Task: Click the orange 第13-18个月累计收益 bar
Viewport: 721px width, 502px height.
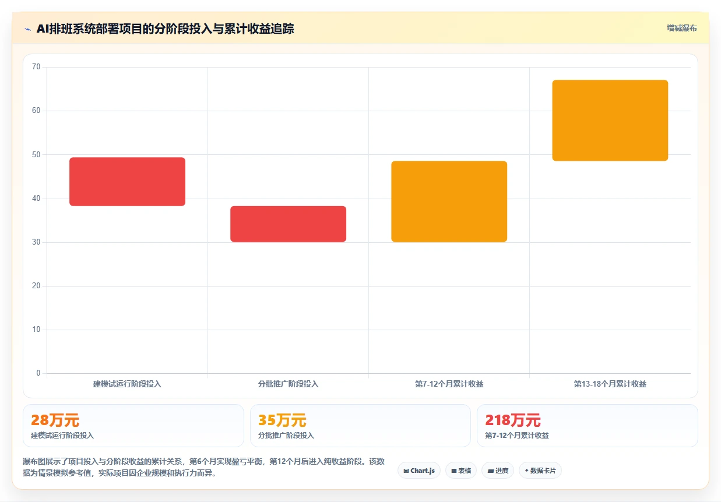Action: [x=610, y=121]
